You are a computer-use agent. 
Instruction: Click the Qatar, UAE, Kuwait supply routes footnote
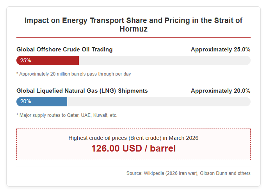click(x=67, y=115)
